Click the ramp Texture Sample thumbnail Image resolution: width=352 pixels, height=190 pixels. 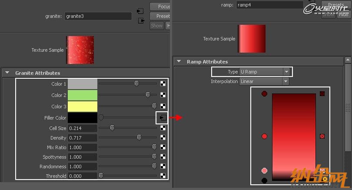click(x=252, y=39)
